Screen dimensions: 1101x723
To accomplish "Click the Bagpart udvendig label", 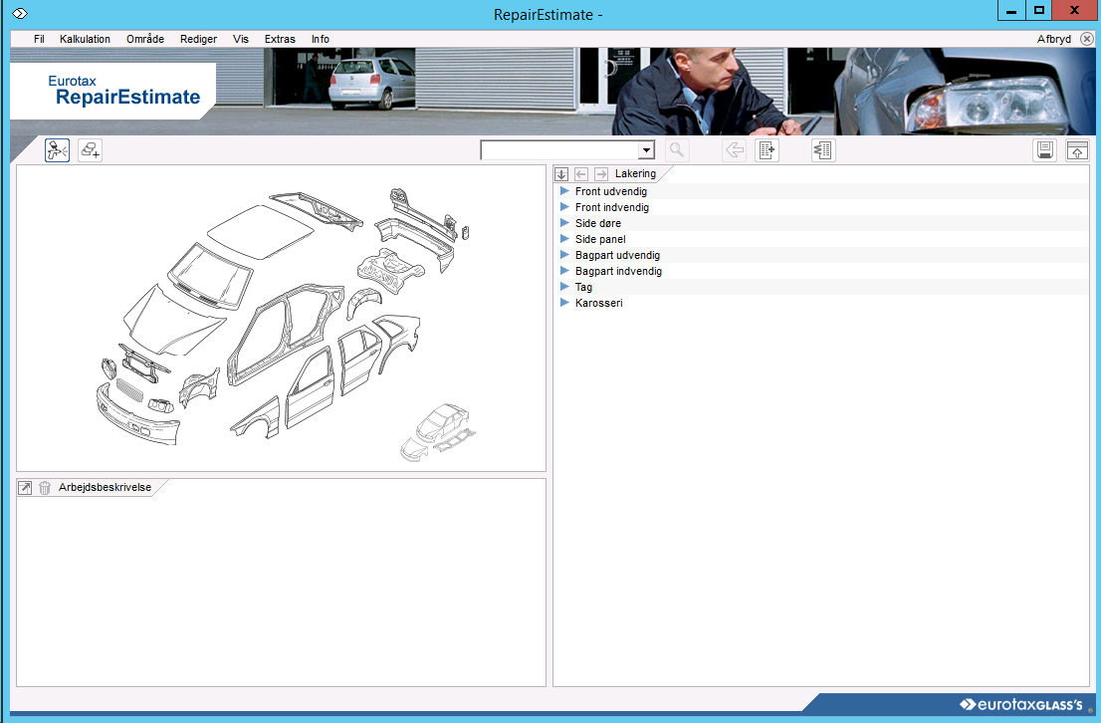I will point(617,255).
